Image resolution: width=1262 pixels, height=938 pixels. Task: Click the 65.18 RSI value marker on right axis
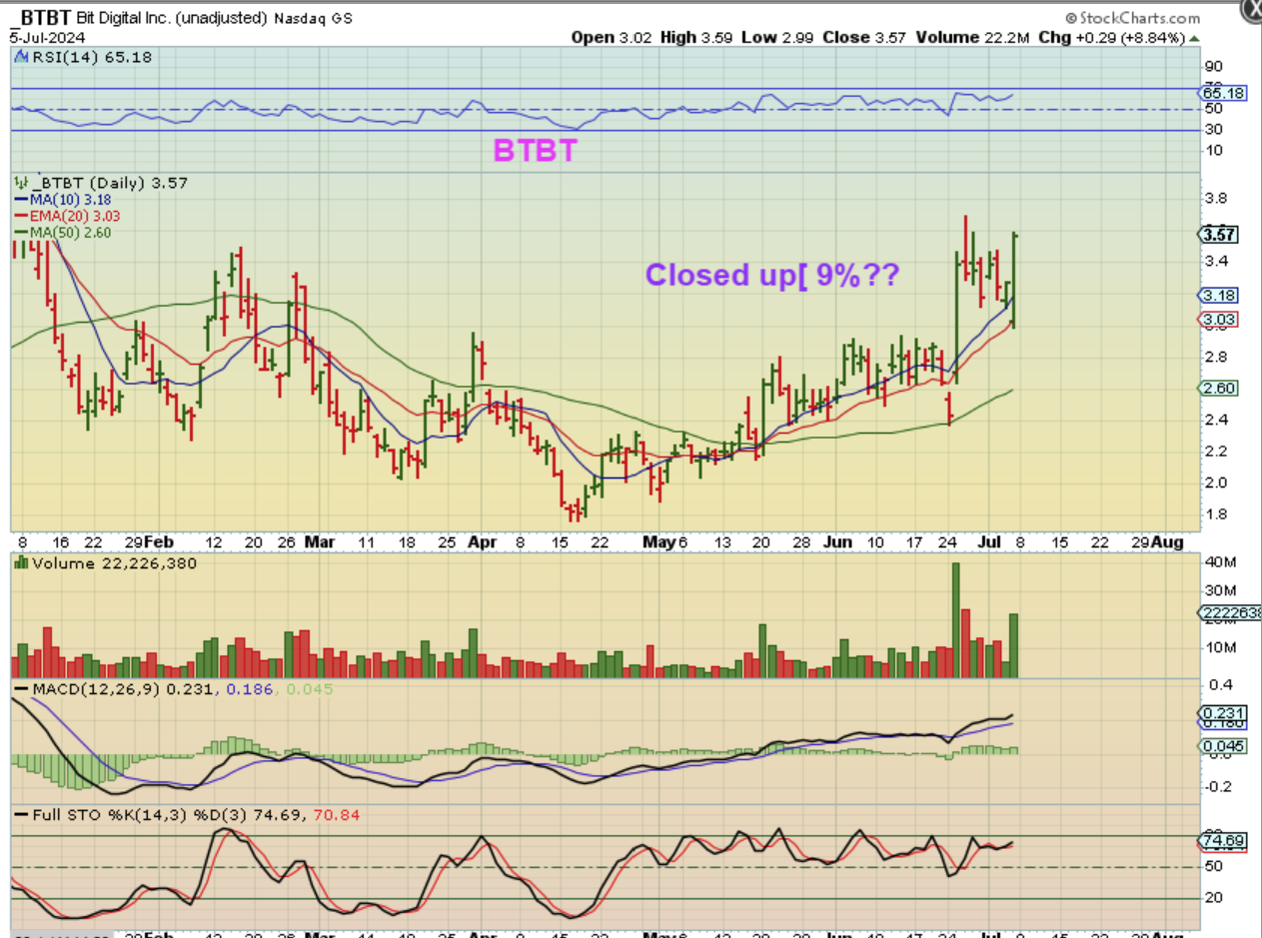(1220, 93)
